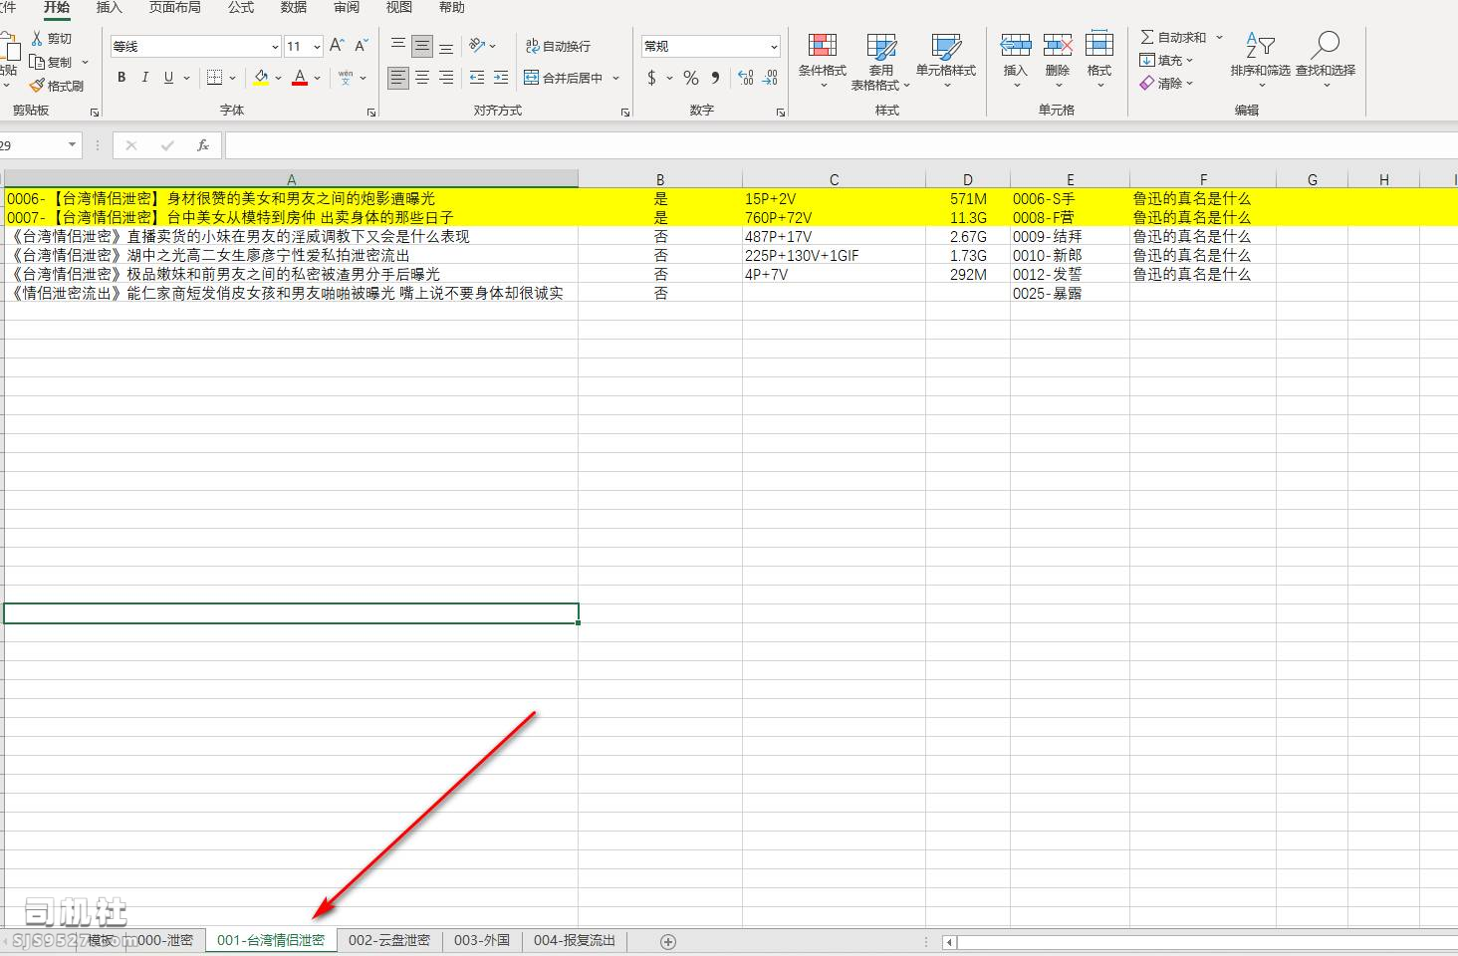Apply red font color A

300,78
